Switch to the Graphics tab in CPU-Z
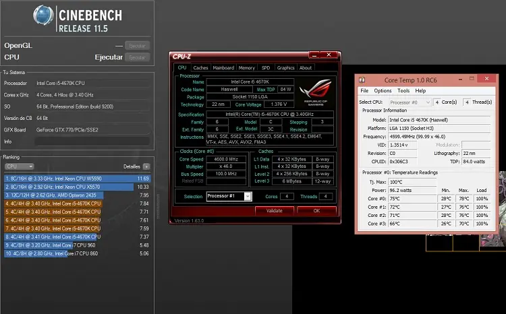This screenshot has width=506, height=314. [x=285, y=67]
